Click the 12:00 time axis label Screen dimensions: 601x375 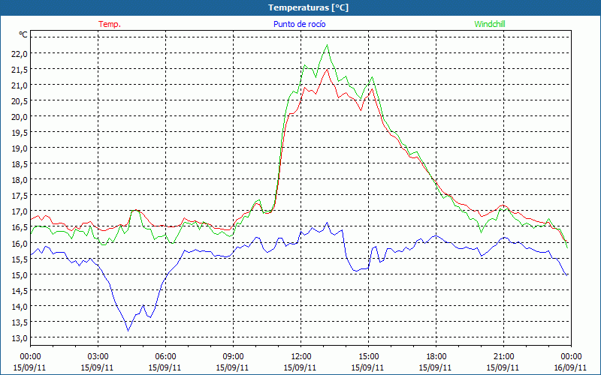coord(301,357)
